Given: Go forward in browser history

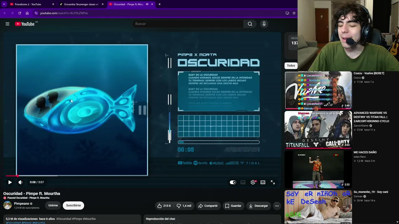Looking at the screenshot, I should pyautogui.click(x=12, y=13).
